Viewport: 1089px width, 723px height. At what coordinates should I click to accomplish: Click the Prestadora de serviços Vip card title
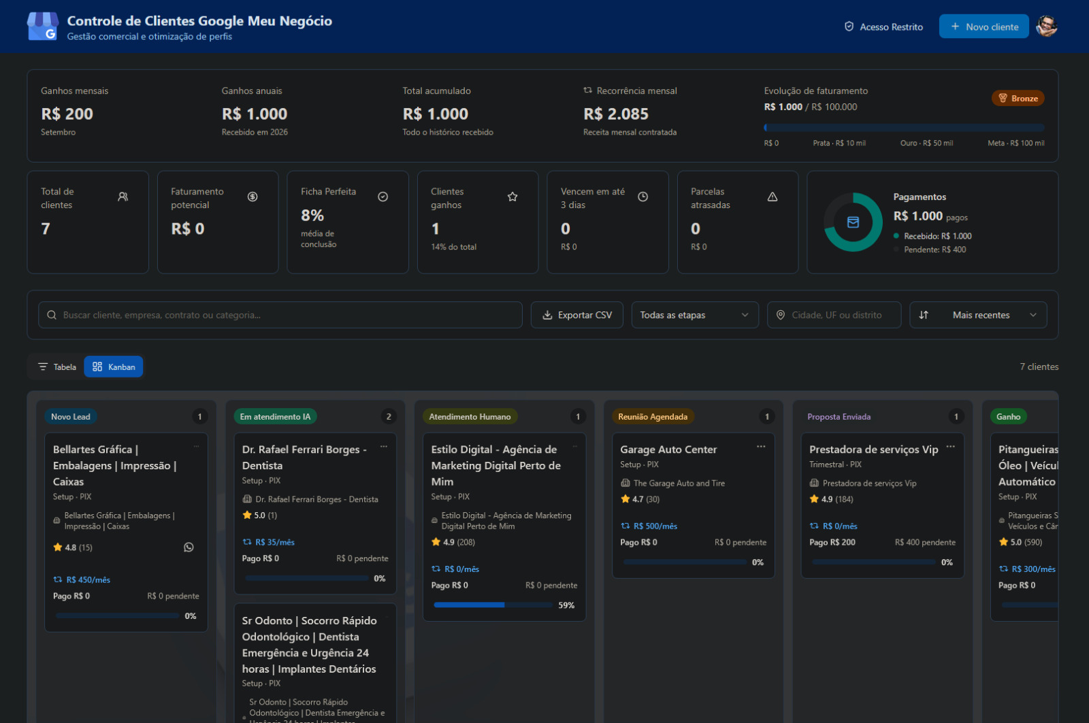click(x=874, y=450)
